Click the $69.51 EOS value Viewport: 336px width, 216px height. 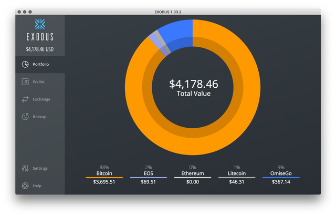click(148, 182)
